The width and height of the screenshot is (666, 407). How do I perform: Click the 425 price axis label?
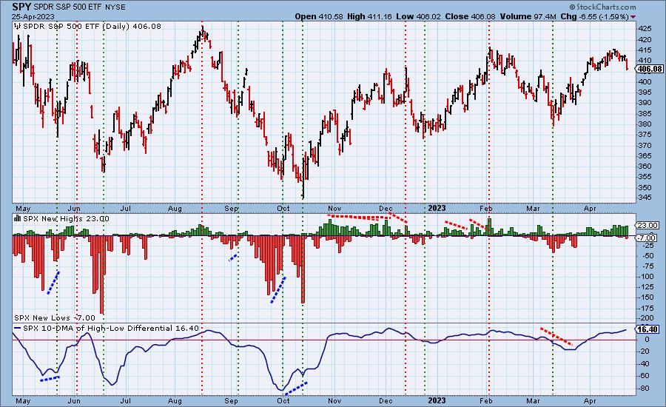pyautogui.click(x=645, y=29)
